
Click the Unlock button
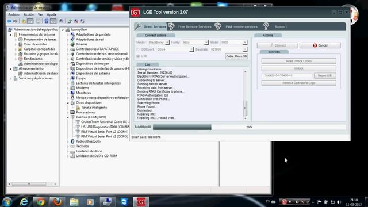(299, 68)
